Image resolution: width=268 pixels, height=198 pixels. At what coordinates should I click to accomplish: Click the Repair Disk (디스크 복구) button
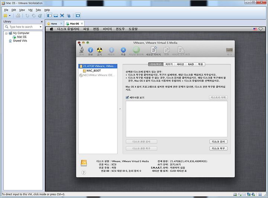click(x=218, y=148)
